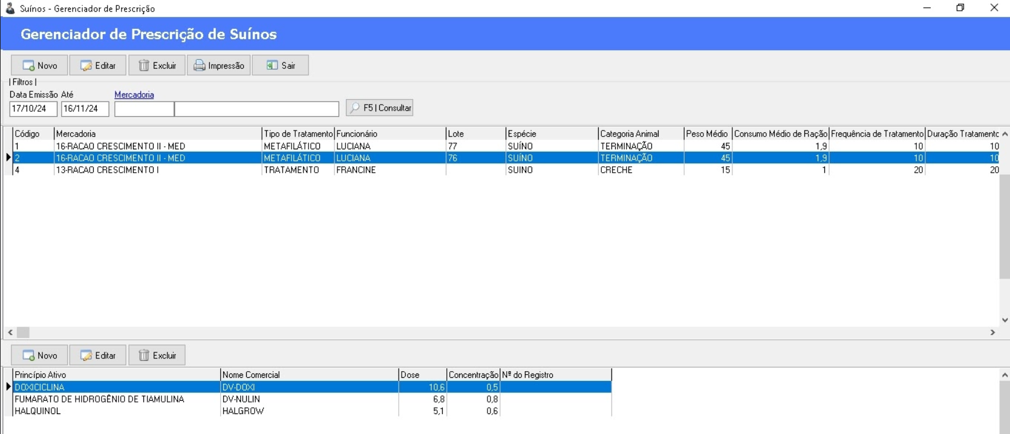Click the top Editar button
Image resolution: width=1010 pixels, height=434 pixels.
click(x=98, y=65)
